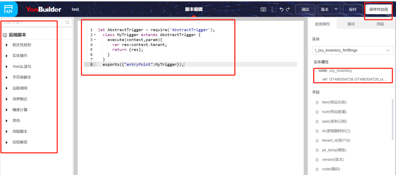Viewport: 396px width, 175px height.
Task: Select the version(版本) field
Action: (333, 160)
